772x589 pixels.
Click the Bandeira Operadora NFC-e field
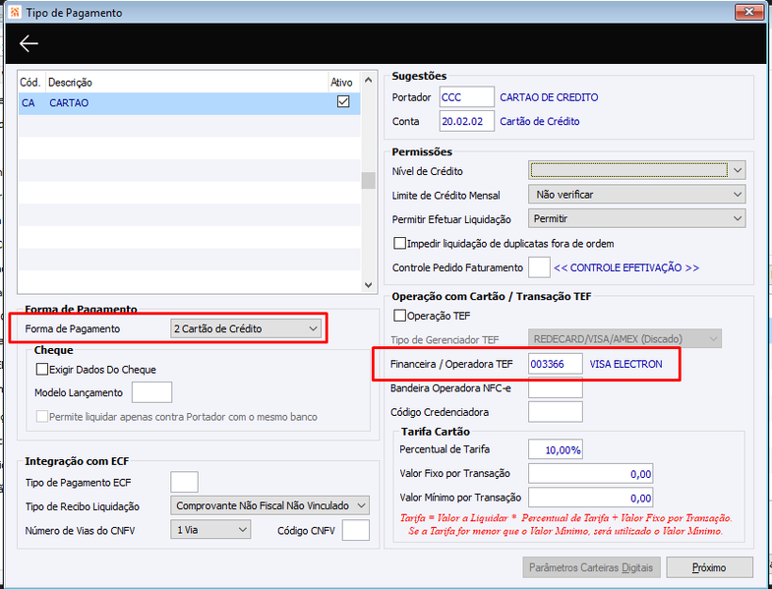[x=556, y=388]
